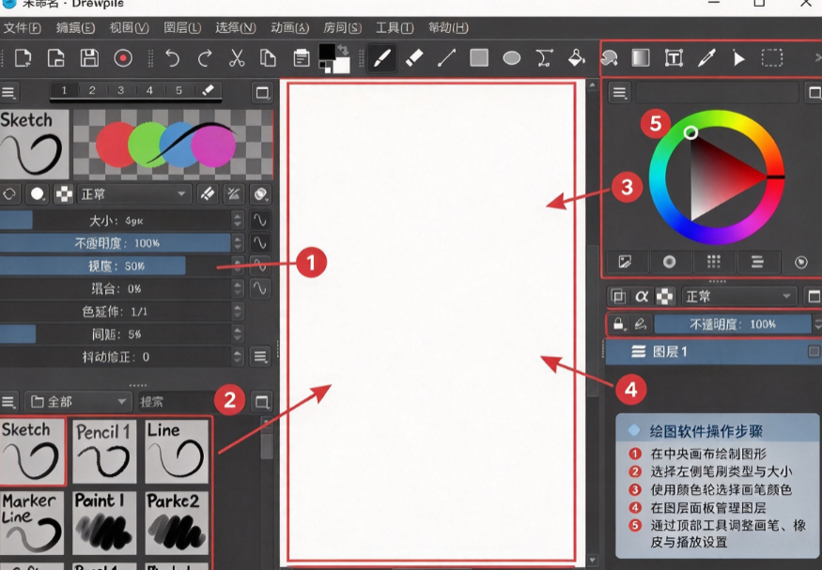Image resolution: width=822 pixels, height=570 pixels.
Task: Click the paste clipboard icon
Action: tap(302, 57)
